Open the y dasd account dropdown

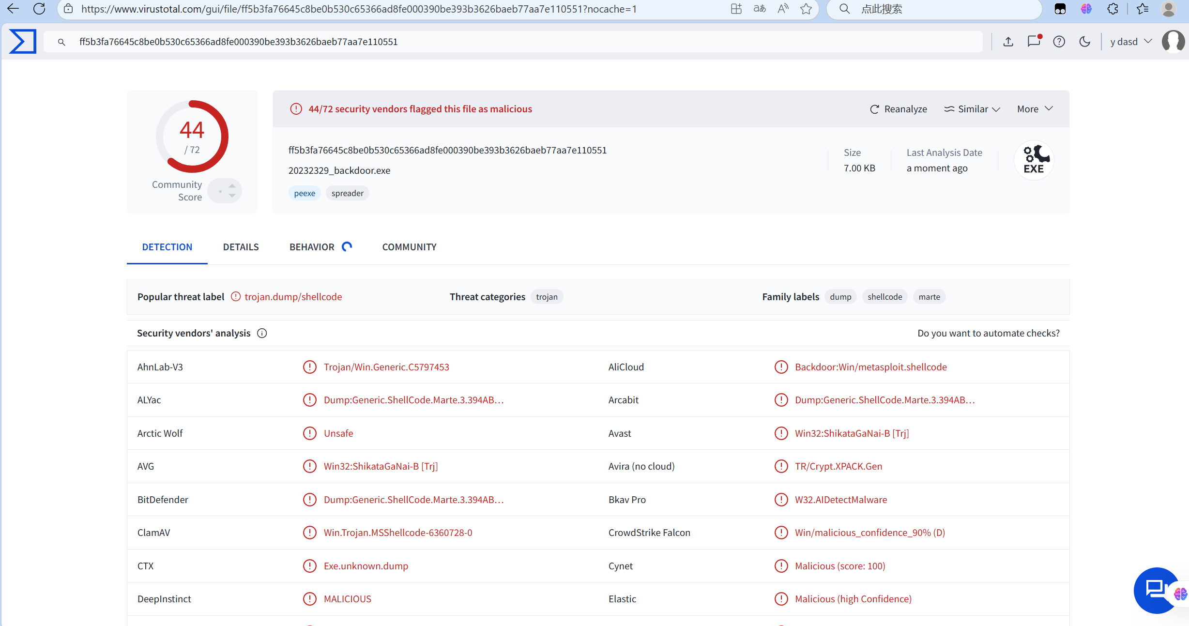coord(1130,42)
